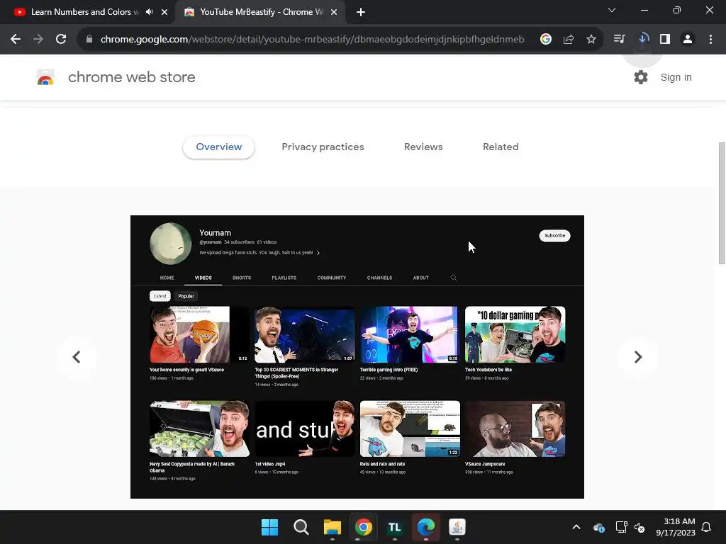
Task: Close the Learn Numbers and Colors tab
Action: pyautogui.click(x=164, y=12)
